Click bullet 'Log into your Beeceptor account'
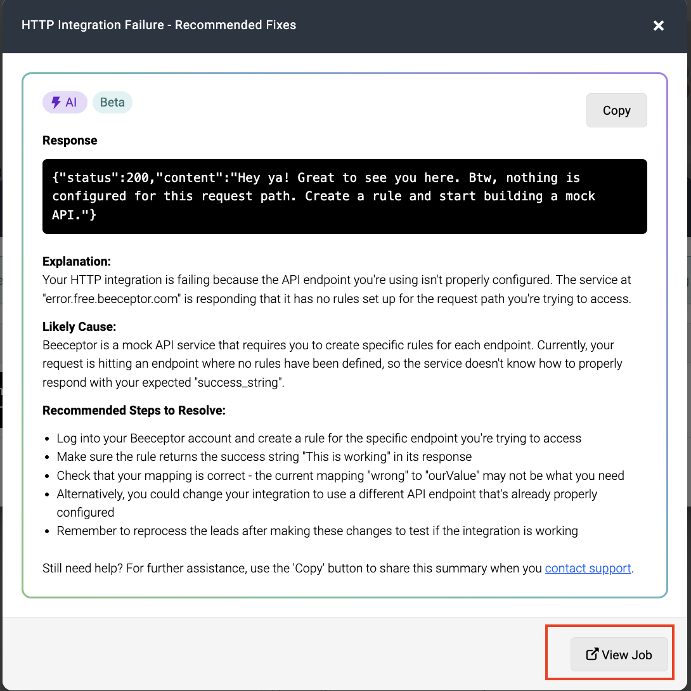 pyautogui.click(x=319, y=438)
